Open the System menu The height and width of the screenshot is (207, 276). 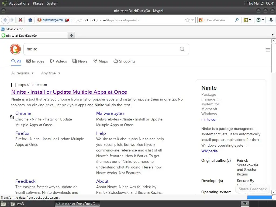point(53,3)
